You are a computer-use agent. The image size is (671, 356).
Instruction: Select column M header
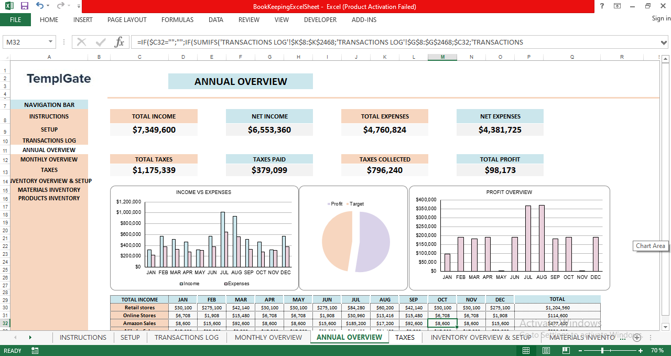click(x=442, y=57)
